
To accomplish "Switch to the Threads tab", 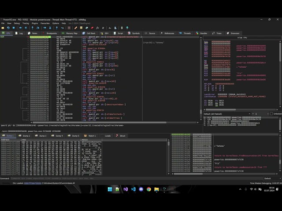I will [x=185, y=33].
